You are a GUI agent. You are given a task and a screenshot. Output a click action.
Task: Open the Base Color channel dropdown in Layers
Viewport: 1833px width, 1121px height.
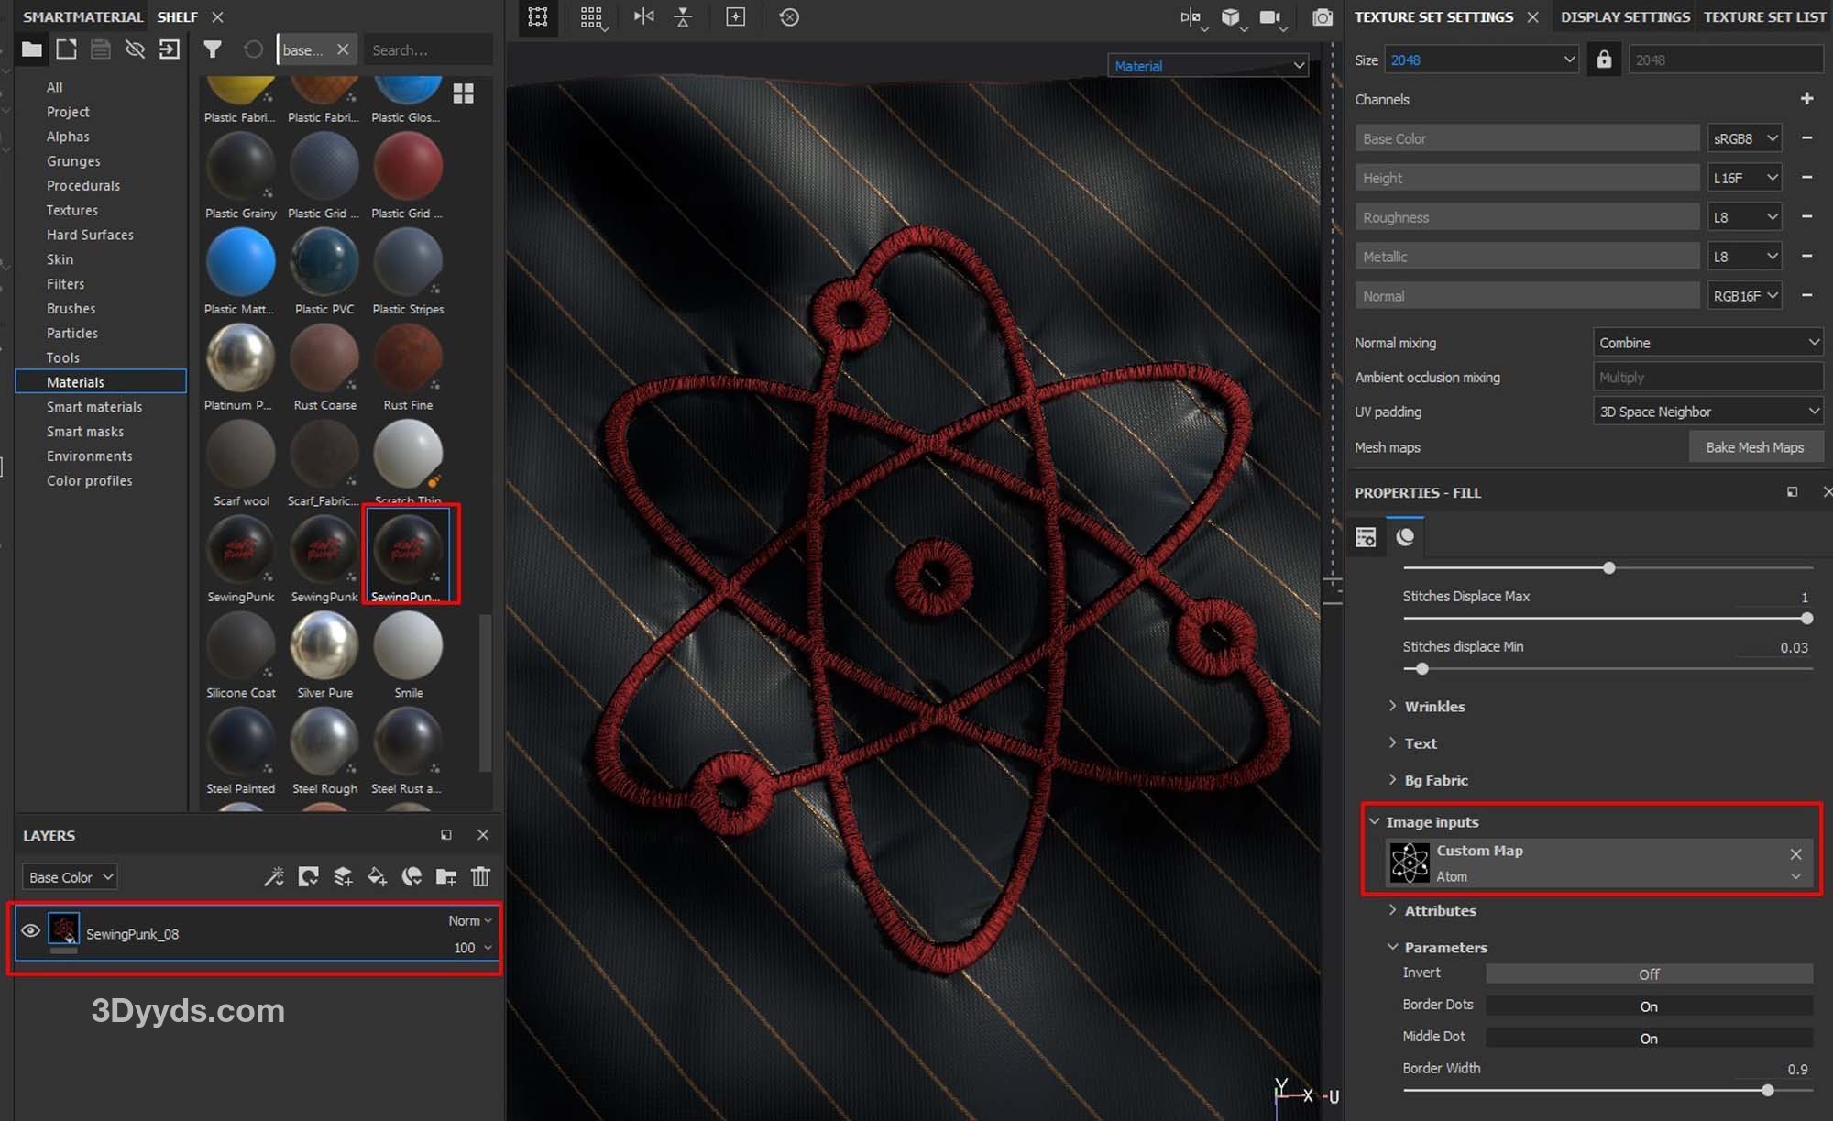(x=70, y=877)
